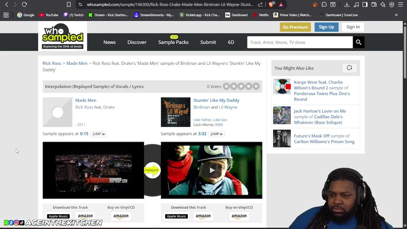Bookmark this page with the bookmark icon
The height and width of the screenshot is (229, 407).
(69, 4)
